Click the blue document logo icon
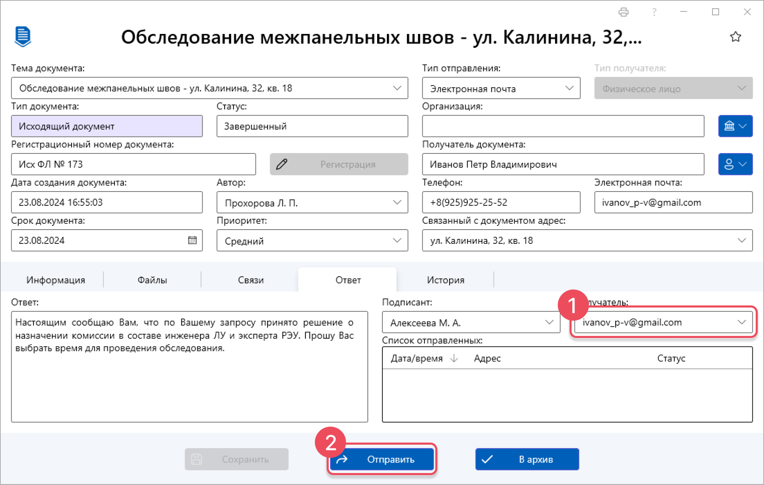764x485 pixels. 23,37
